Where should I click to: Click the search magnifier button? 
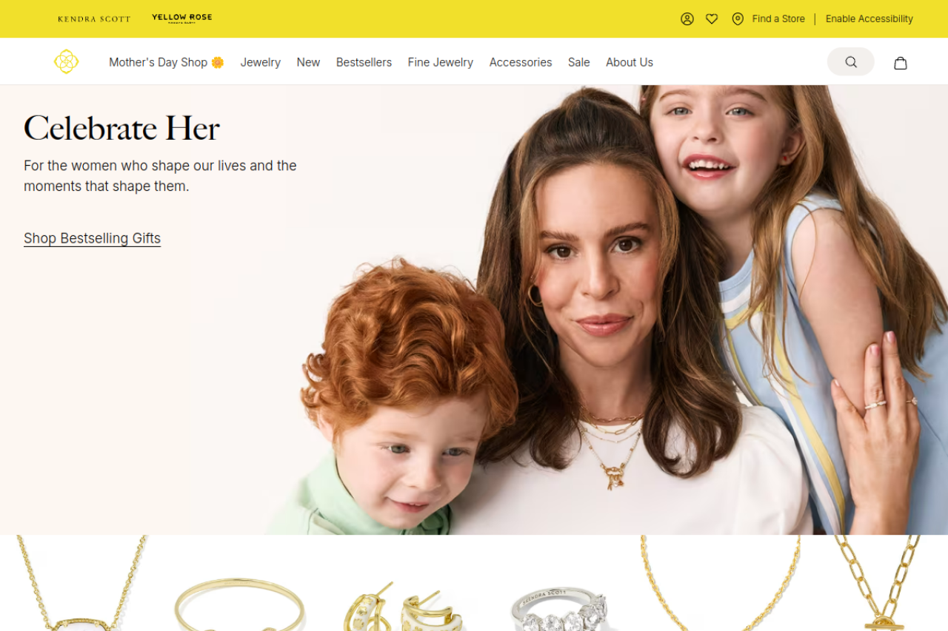[x=851, y=62]
